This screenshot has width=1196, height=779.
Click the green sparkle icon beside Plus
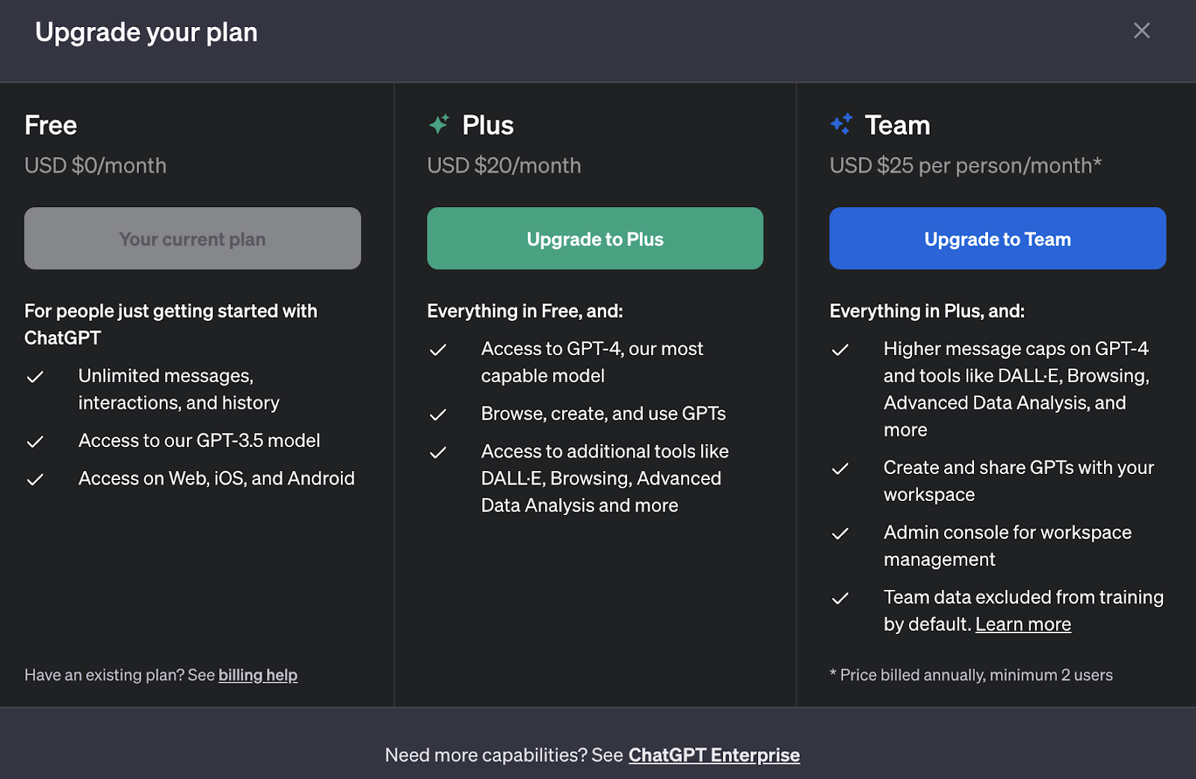439,124
